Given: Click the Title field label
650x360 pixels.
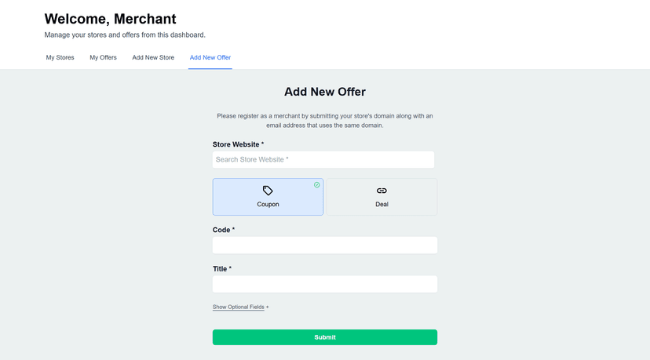Looking at the screenshot, I should [221, 269].
